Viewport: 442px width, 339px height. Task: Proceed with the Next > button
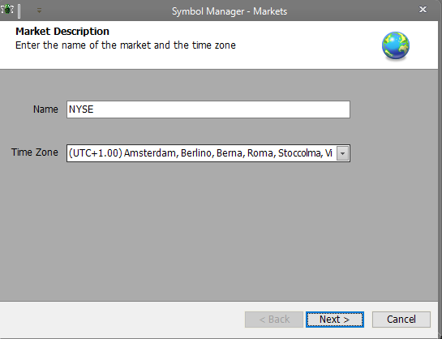click(335, 320)
